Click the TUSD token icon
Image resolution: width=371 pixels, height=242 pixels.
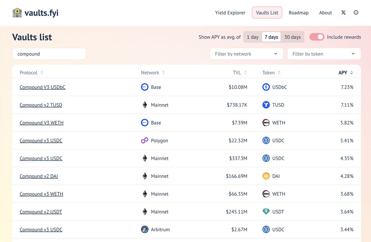[266, 105]
